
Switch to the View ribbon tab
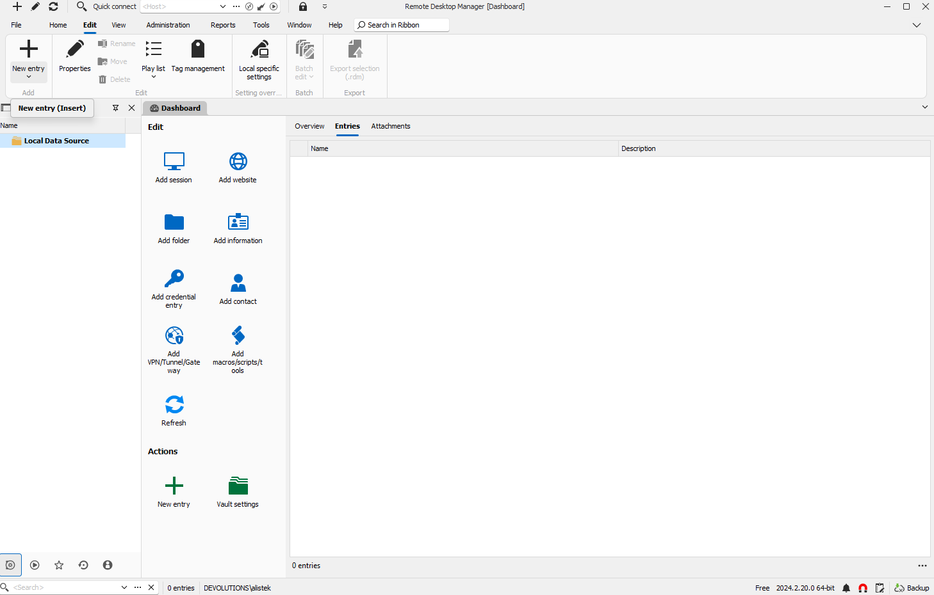pos(119,25)
